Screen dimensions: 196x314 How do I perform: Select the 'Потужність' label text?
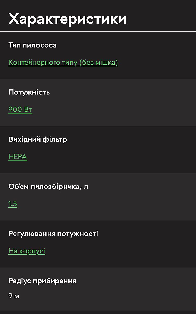pyautogui.click(x=29, y=92)
